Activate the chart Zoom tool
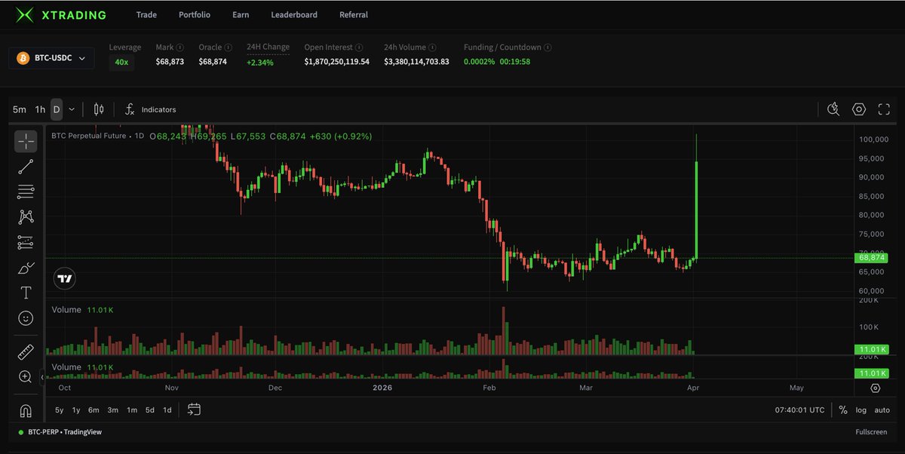 click(26, 376)
